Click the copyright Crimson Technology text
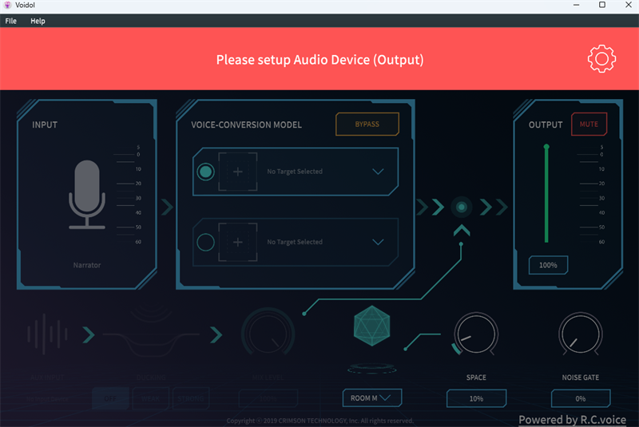 pos(320,421)
